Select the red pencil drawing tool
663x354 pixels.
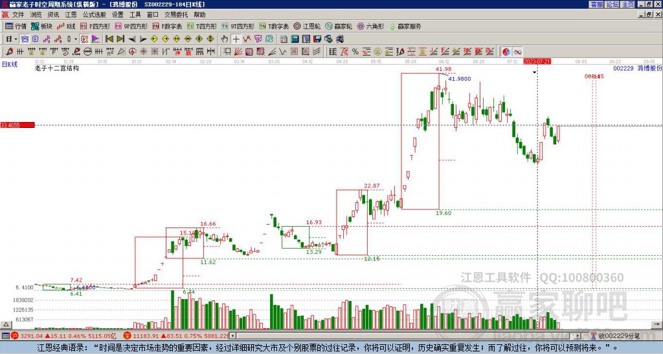(9, 52)
